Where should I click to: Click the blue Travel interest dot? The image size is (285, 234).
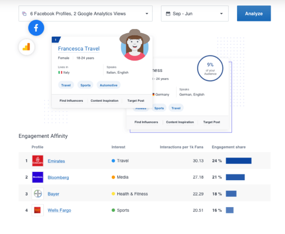(113, 161)
